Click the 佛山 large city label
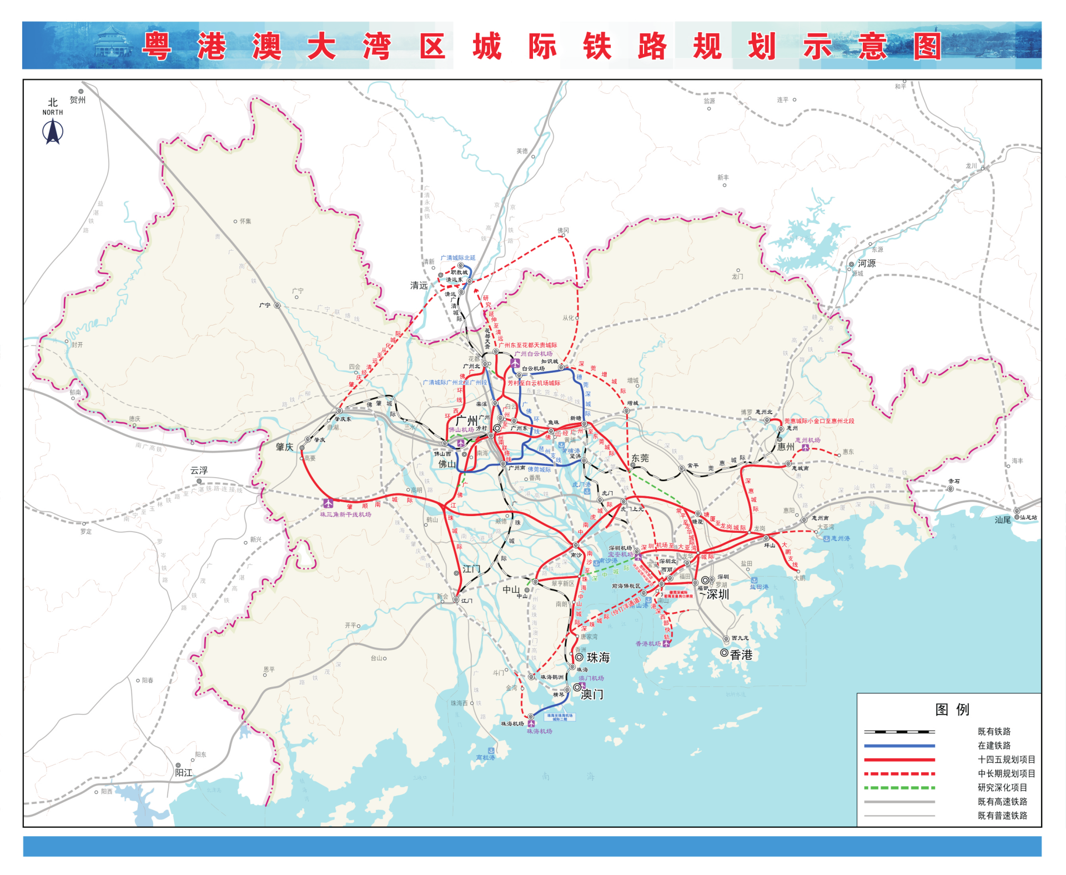Viewport: 1066px width, 875px height. click(447, 464)
